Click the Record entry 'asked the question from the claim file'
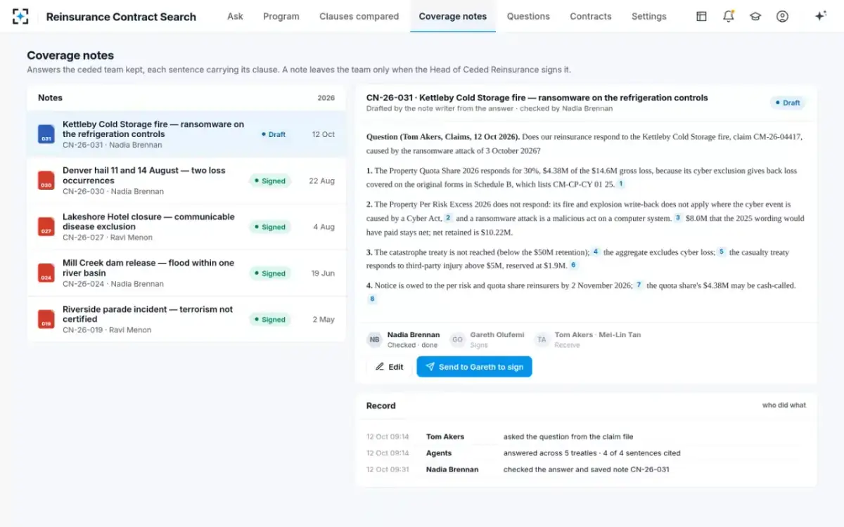 pos(568,436)
